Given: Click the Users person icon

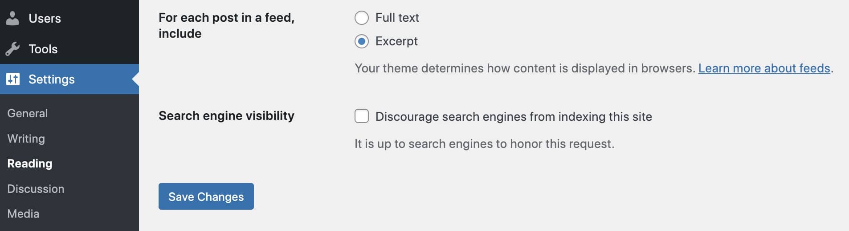Looking at the screenshot, I should [13, 18].
